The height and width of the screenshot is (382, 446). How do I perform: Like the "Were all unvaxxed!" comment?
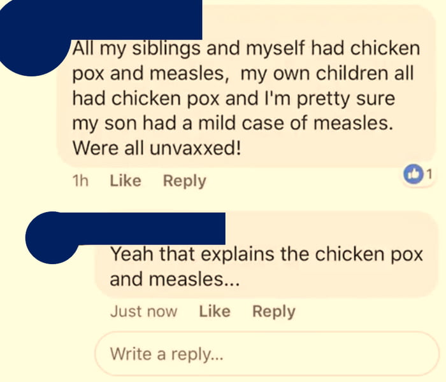coord(126,181)
